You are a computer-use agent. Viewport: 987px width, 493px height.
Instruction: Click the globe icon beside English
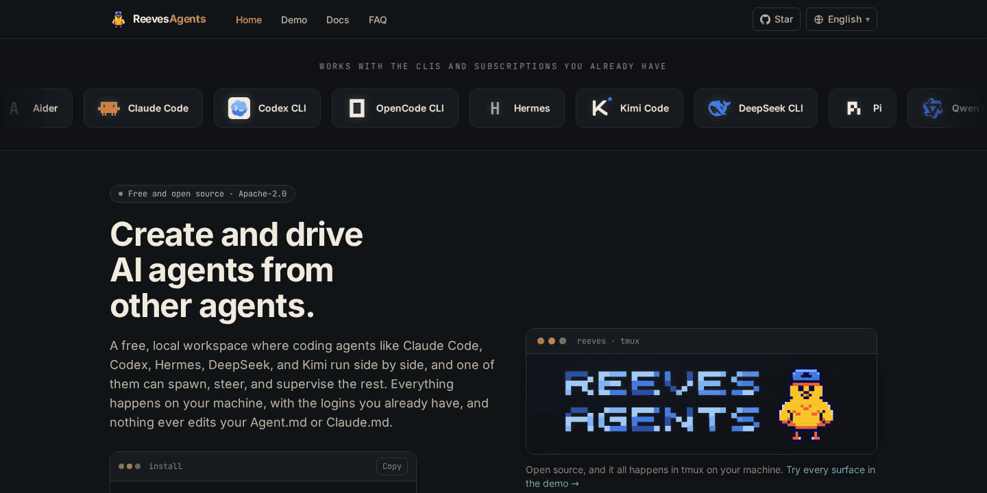click(x=818, y=19)
